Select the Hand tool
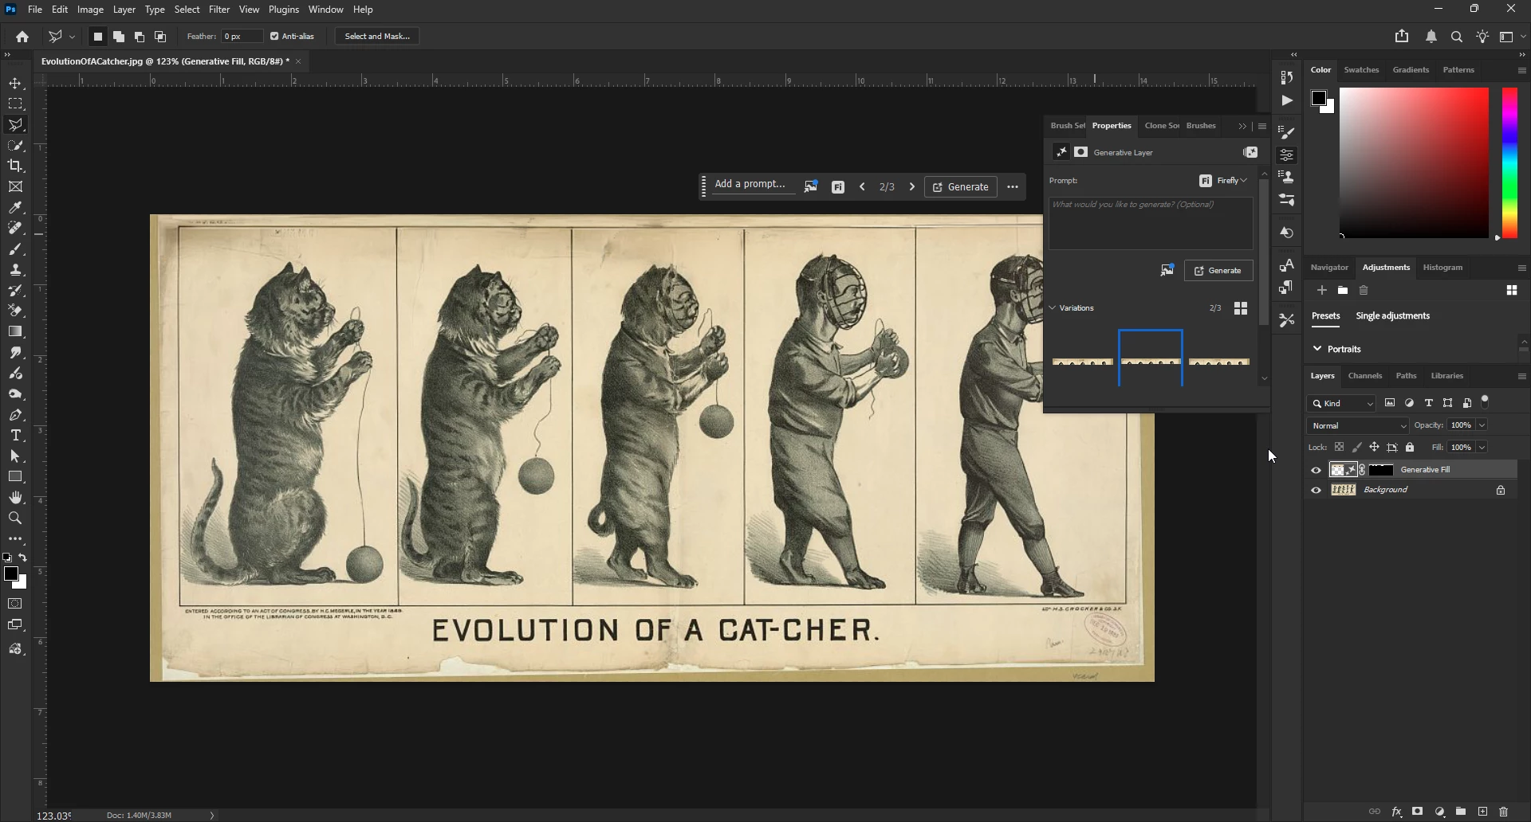This screenshot has height=822, width=1531. [15, 498]
